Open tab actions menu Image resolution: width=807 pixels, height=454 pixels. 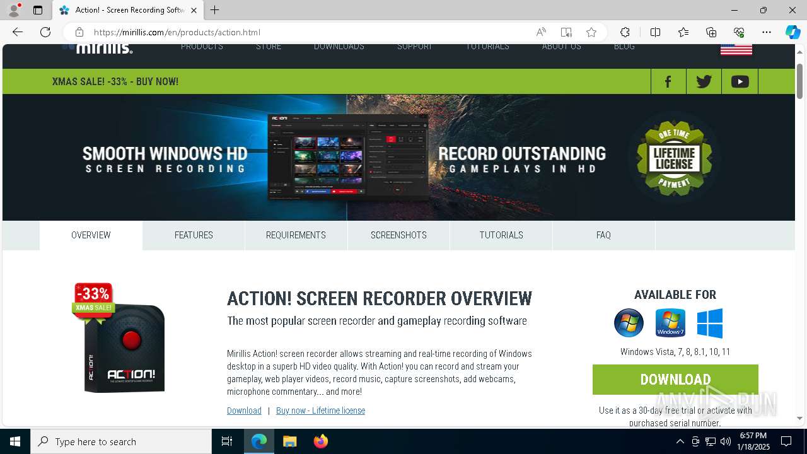click(x=38, y=10)
